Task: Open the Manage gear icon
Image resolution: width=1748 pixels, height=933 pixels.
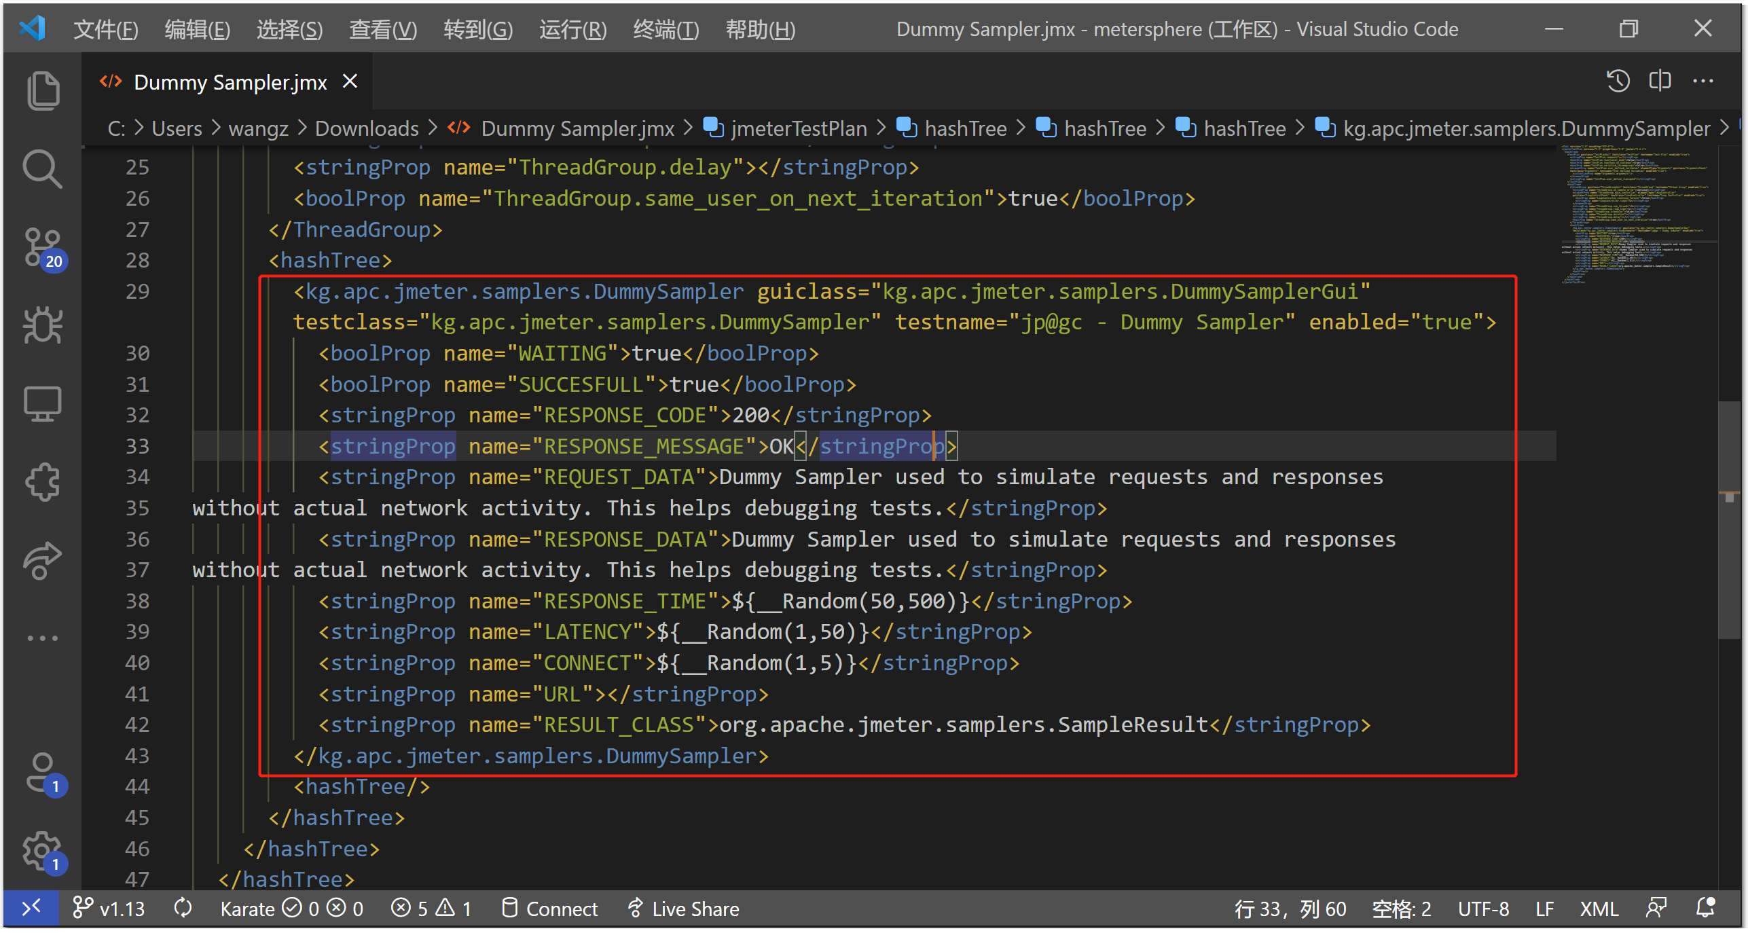Action: pyautogui.click(x=44, y=852)
